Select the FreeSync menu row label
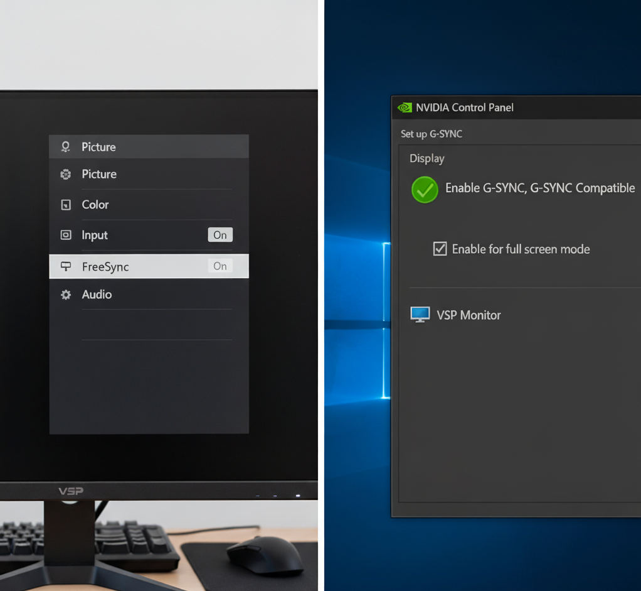The width and height of the screenshot is (641, 591). [x=105, y=267]
